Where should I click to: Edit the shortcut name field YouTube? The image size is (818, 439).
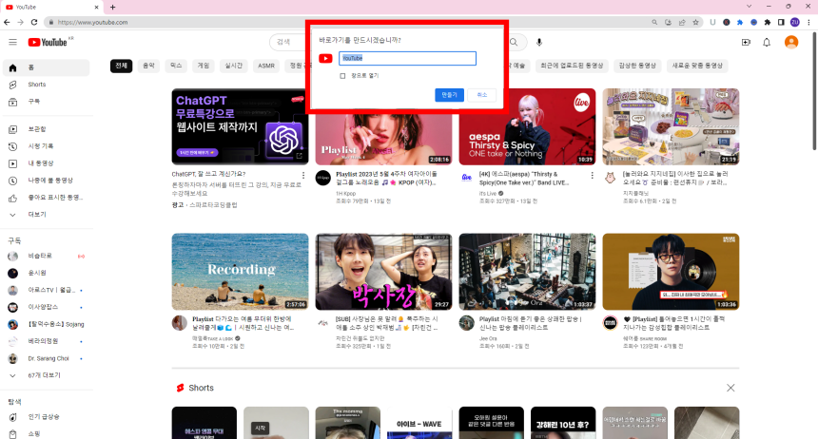click(407, 58)
